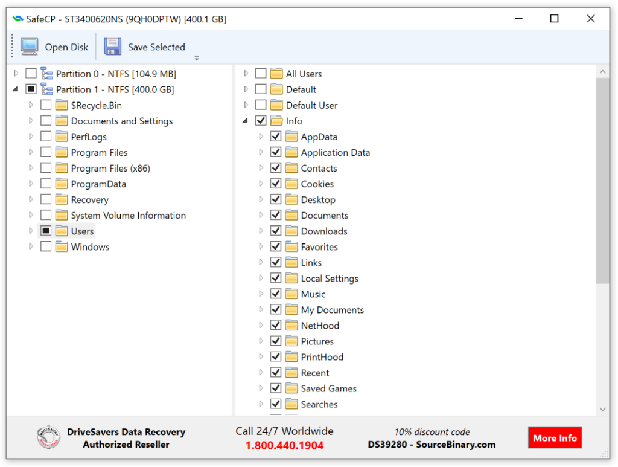Uncheck the Downloads folder checkbox

[x=276, y=231]
